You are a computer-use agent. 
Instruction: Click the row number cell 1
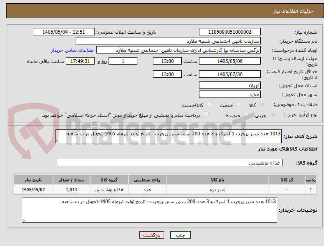pos(311,190)
